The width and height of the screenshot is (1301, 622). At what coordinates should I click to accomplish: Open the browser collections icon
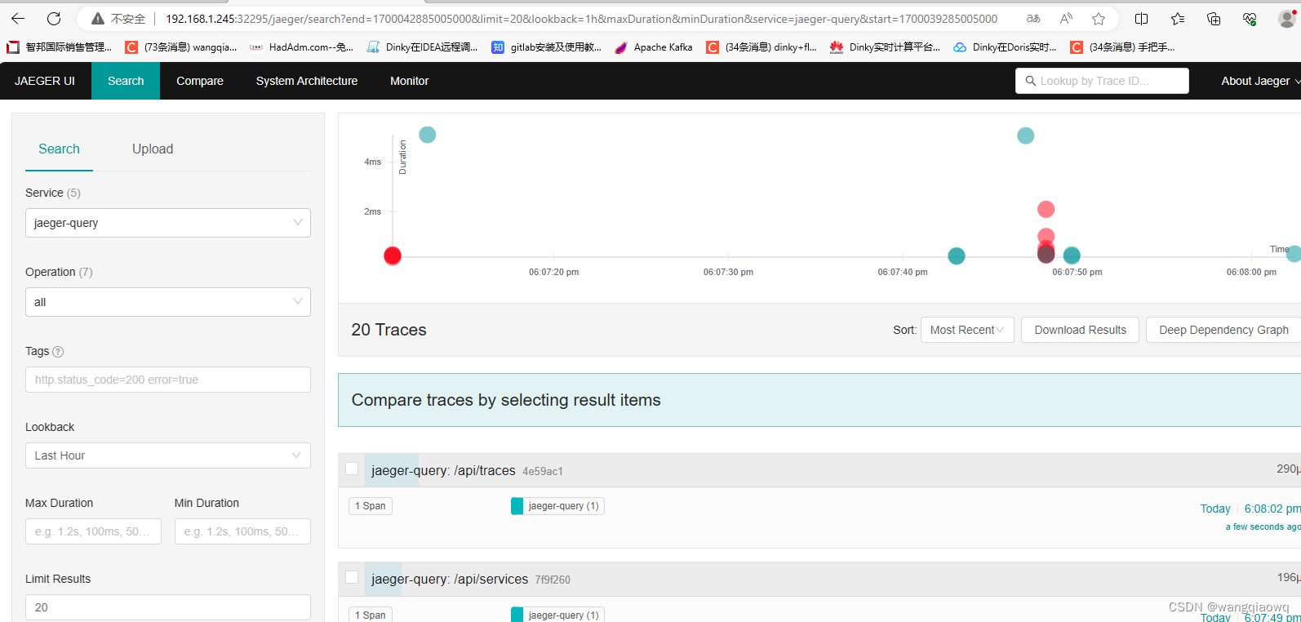coord(1214,19)
